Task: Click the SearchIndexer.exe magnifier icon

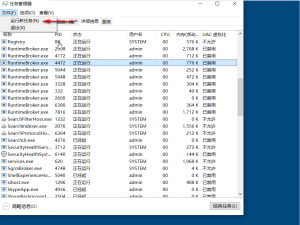Action: [x=4, y=126]
